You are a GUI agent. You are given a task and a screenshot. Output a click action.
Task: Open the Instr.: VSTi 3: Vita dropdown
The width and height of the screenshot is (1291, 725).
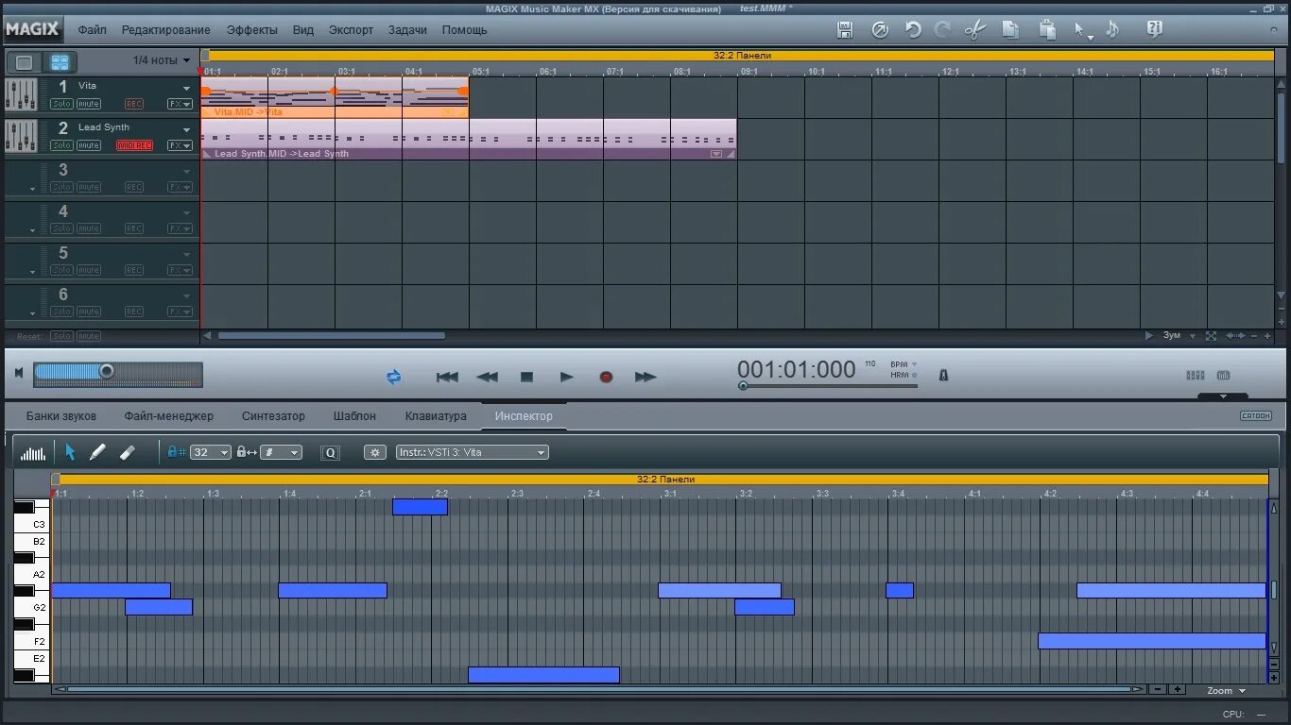(x=472, y=452)
